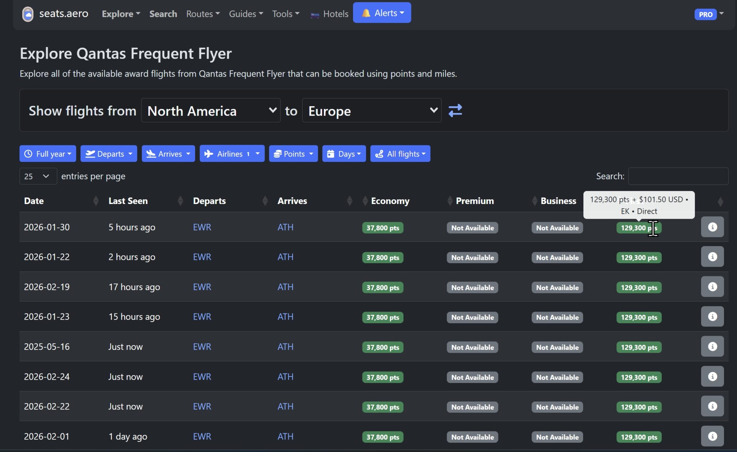This screenshot has height=452, width=737.
Task: Click the seats.aero logo icon
Action: coord(28,14)
